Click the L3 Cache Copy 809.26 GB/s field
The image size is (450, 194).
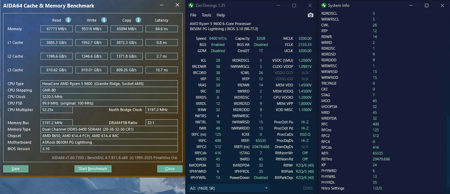127,70
